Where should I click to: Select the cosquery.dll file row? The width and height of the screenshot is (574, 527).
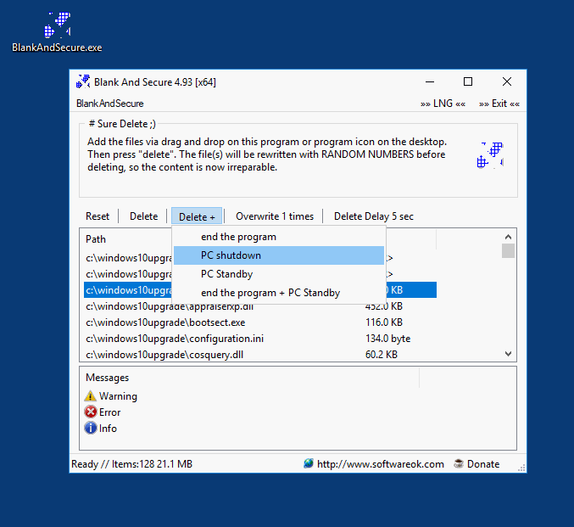(x=260, y=355)
